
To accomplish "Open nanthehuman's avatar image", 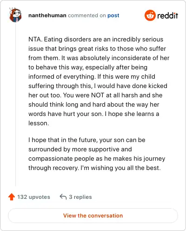I will pos(15,15).
